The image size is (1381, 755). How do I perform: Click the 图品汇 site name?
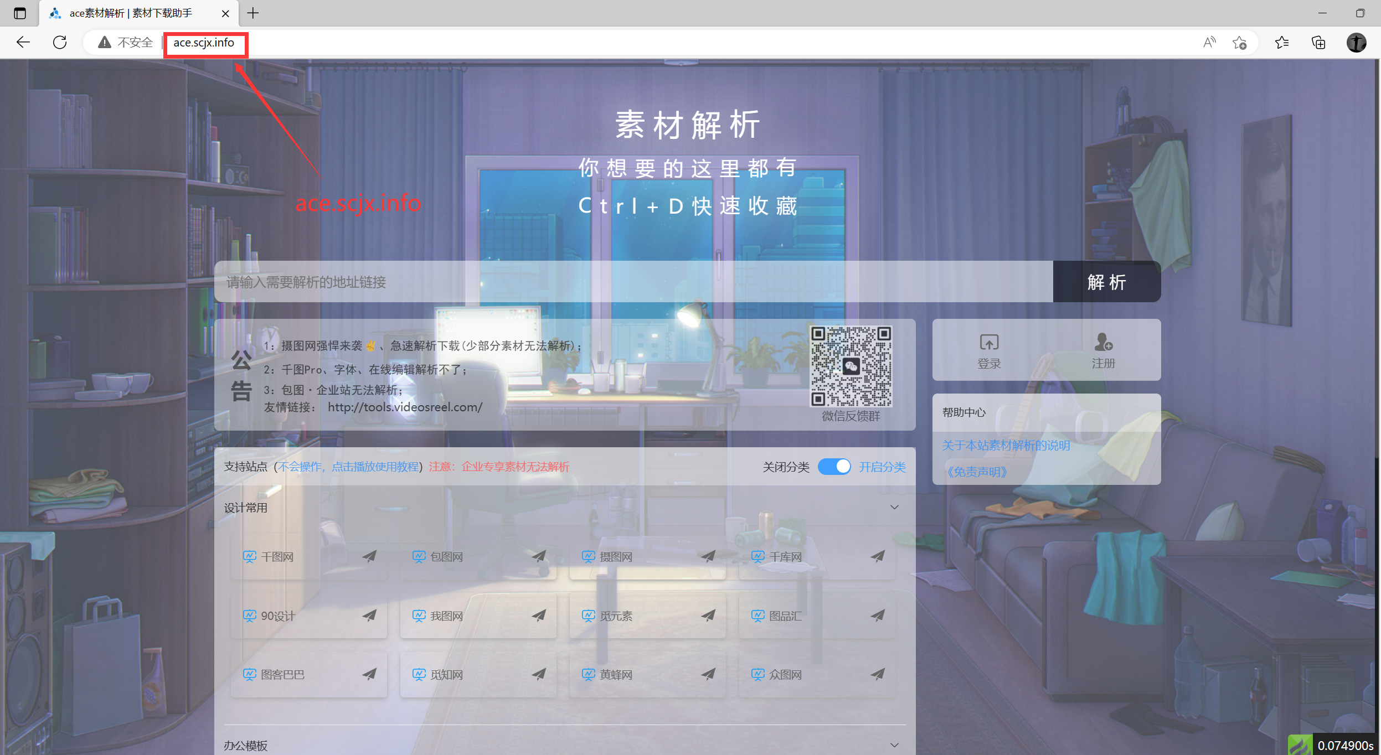(x=785, y=616)
